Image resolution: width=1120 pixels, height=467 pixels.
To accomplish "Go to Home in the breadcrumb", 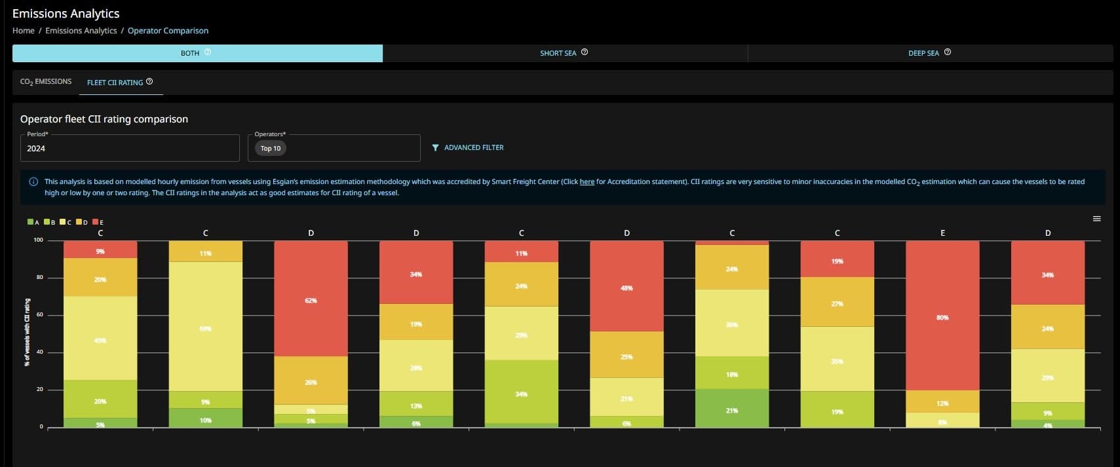I will pos(24,31).
